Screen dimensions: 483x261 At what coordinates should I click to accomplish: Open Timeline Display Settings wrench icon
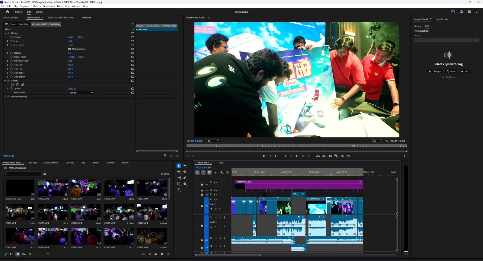(222, 172)
